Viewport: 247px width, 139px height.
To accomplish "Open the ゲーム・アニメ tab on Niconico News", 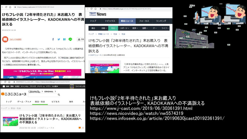I will (x=24, y=102).
